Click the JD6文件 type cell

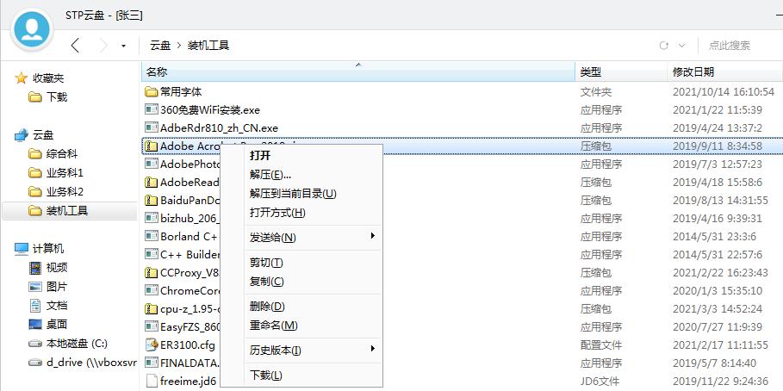(x=600, y=381)
